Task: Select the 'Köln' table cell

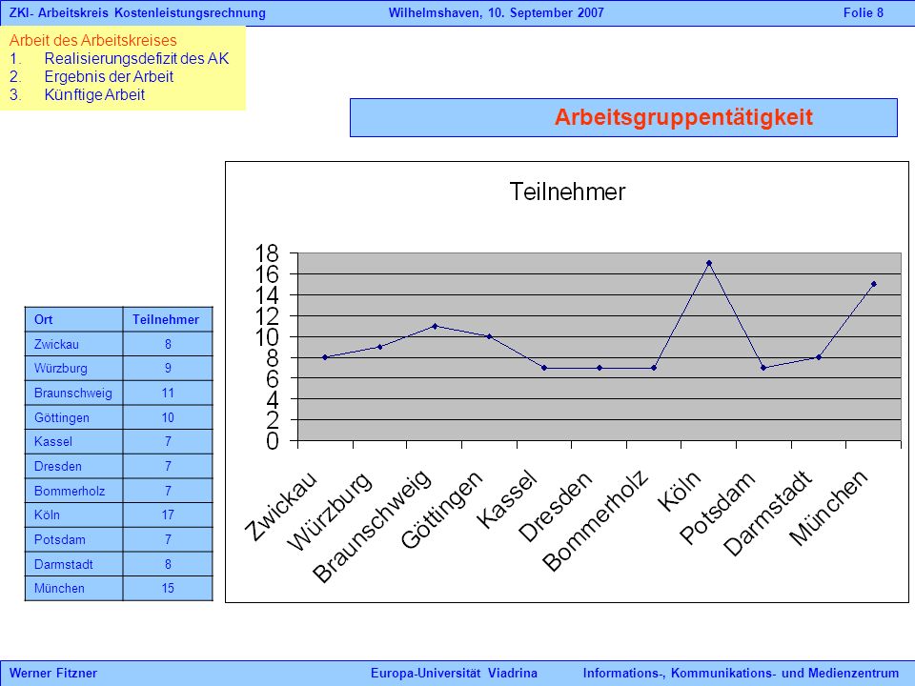Action: (73, 515)
